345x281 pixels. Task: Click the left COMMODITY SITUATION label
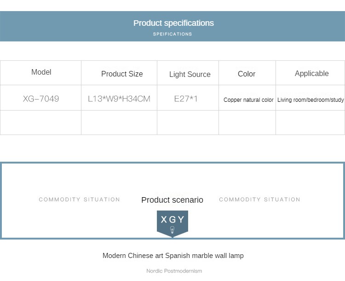pyautogui.click(x=79, y=199)
